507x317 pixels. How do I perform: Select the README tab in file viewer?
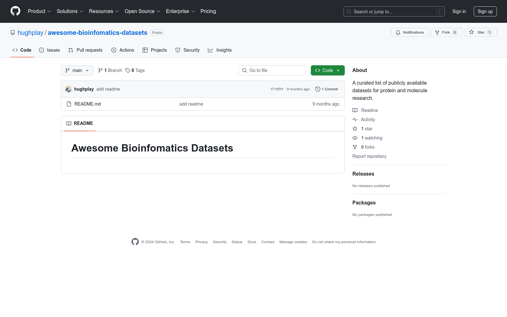pos(80,123)
